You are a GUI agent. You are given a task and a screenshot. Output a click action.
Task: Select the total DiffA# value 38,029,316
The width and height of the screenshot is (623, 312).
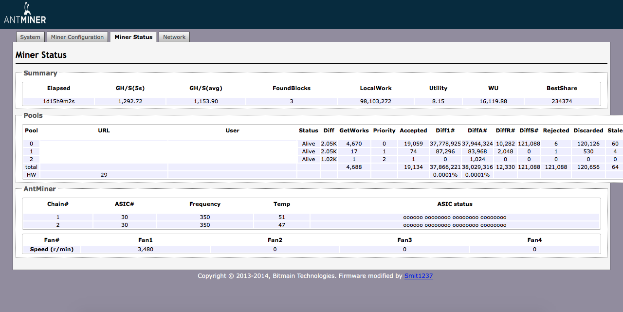(x=477, y=167)
